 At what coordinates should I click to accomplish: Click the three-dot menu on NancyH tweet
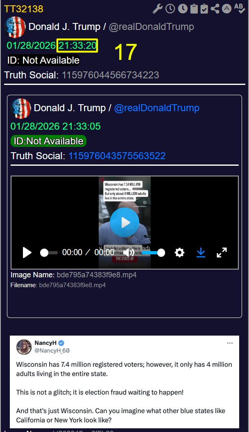(231, 343)
